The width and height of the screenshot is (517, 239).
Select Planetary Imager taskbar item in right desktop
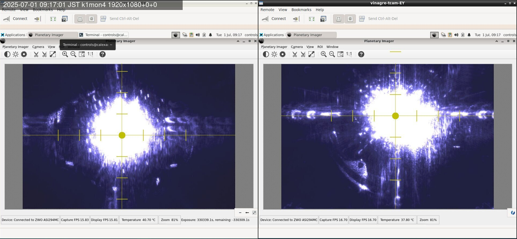(311, 35)
